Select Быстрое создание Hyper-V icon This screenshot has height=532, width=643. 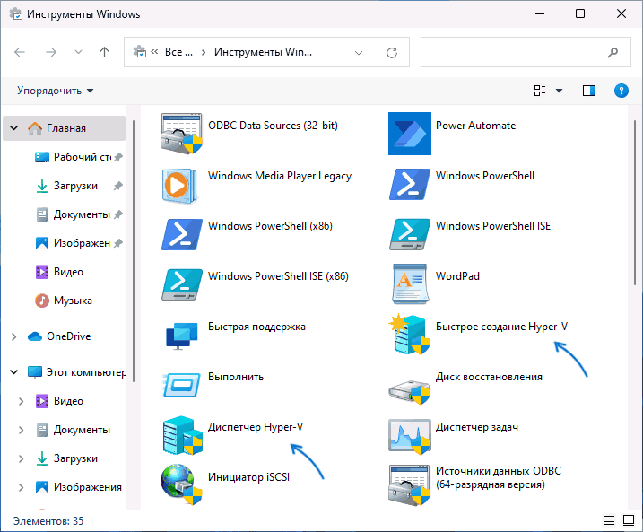[410, 335]
